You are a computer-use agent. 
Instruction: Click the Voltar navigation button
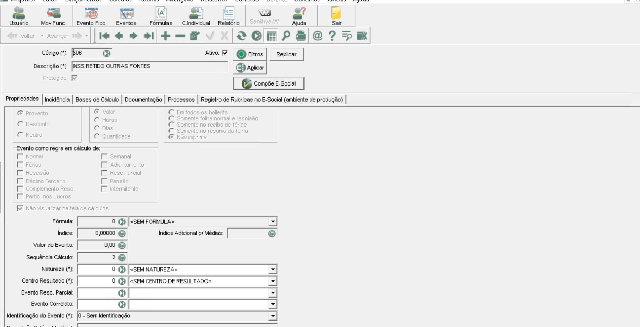tap(22, 36)
